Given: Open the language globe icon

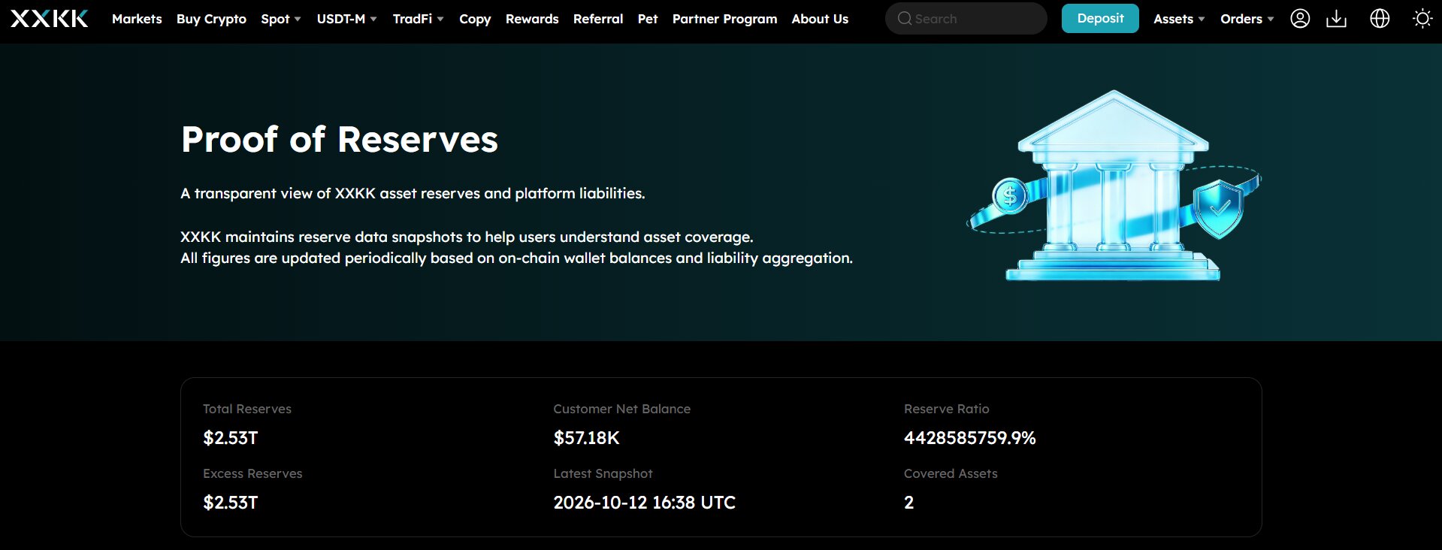Looking at the screenshot, I should click(x=1380, y=19).
